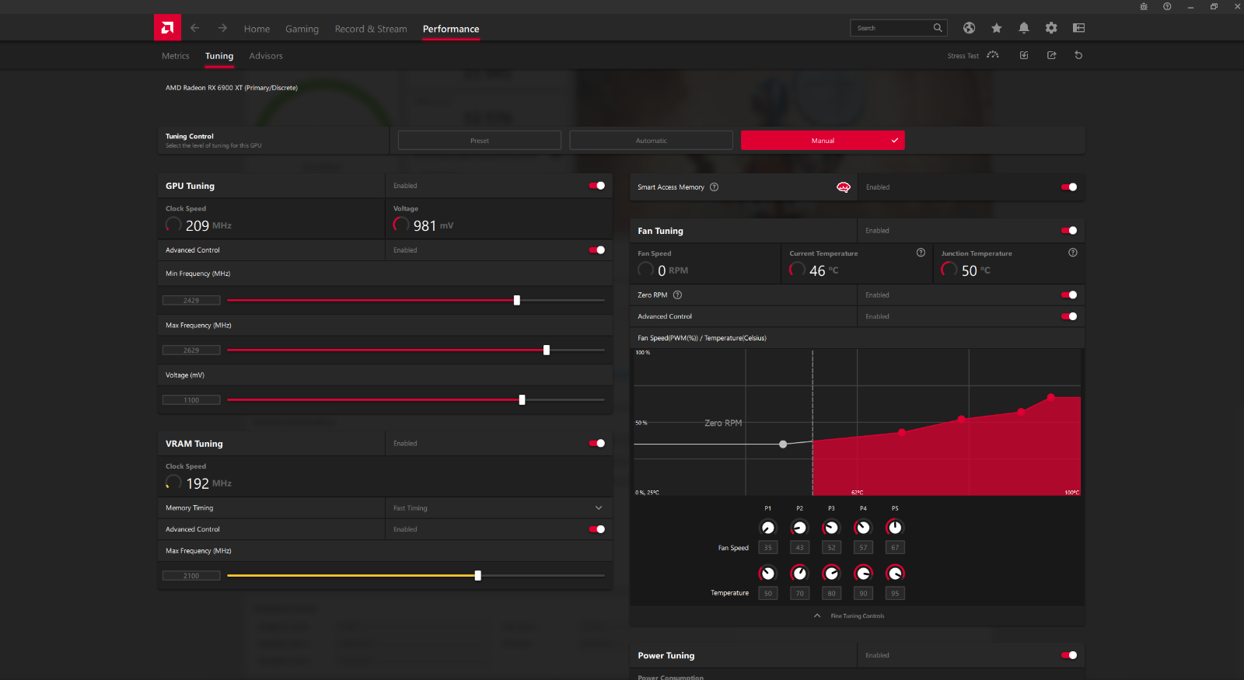The image size is (1244, 680).
Task: Select the Performance tab
Action: pos(451,29)
